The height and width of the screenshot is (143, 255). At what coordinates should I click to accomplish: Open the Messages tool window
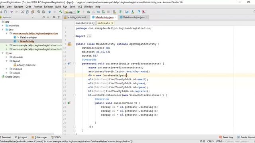coord(39,137)
